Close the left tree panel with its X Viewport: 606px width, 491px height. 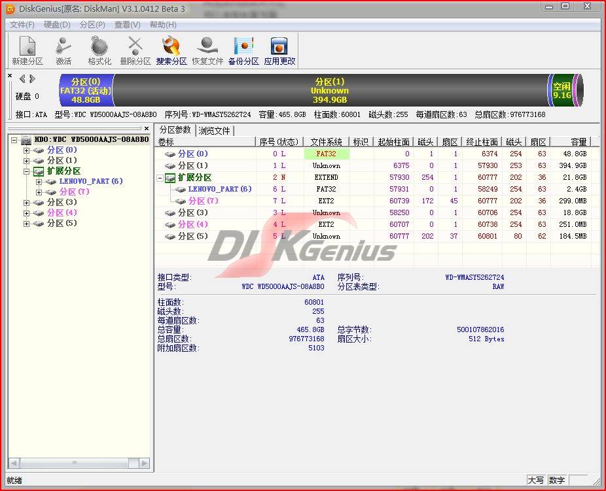(x=147, y=129)
